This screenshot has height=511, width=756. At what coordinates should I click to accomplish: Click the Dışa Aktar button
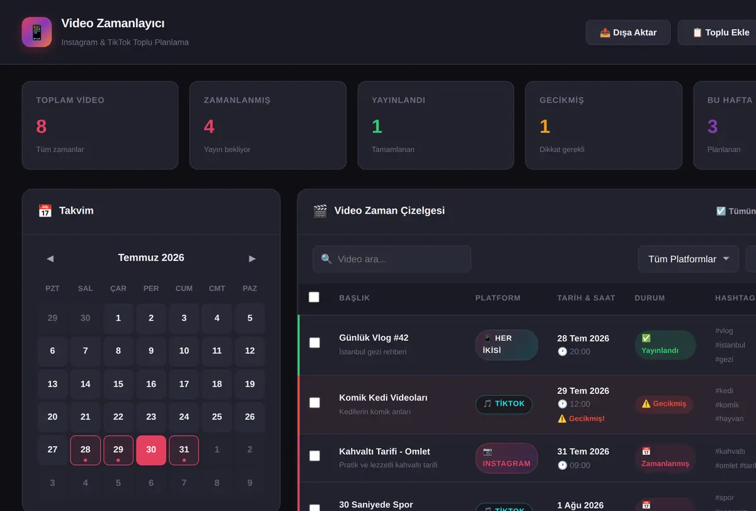(628, 32)
